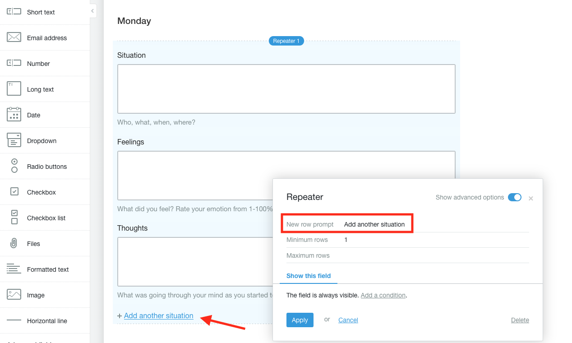
Task: Click Add another situation link
Action: pyautogui.click(x=158, y=316)
